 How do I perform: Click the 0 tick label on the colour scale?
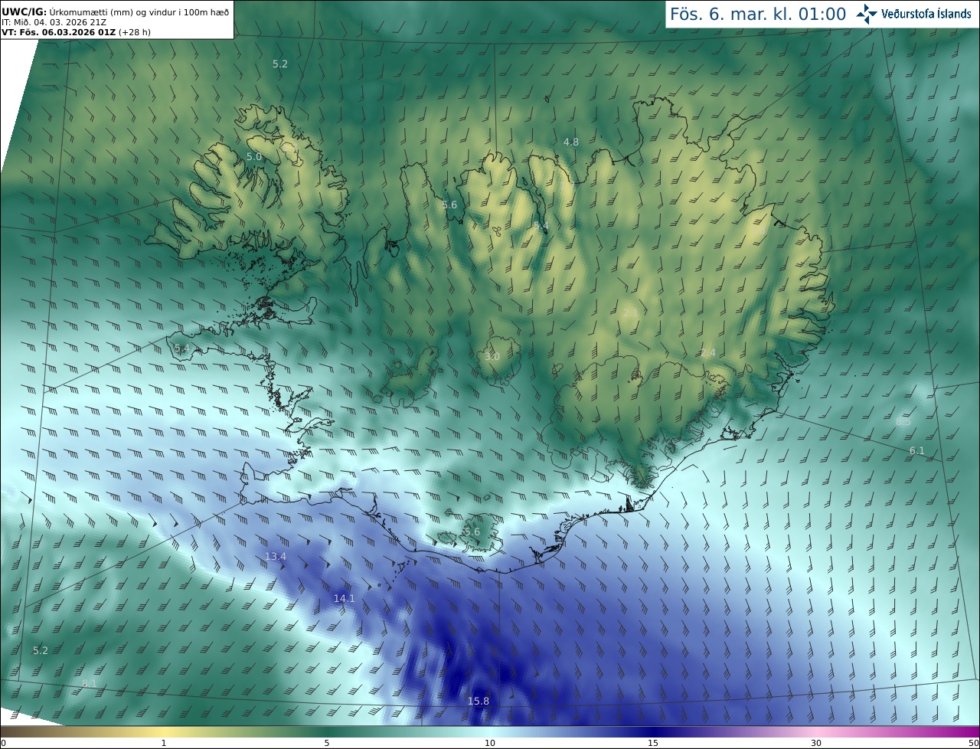(3, 743)
